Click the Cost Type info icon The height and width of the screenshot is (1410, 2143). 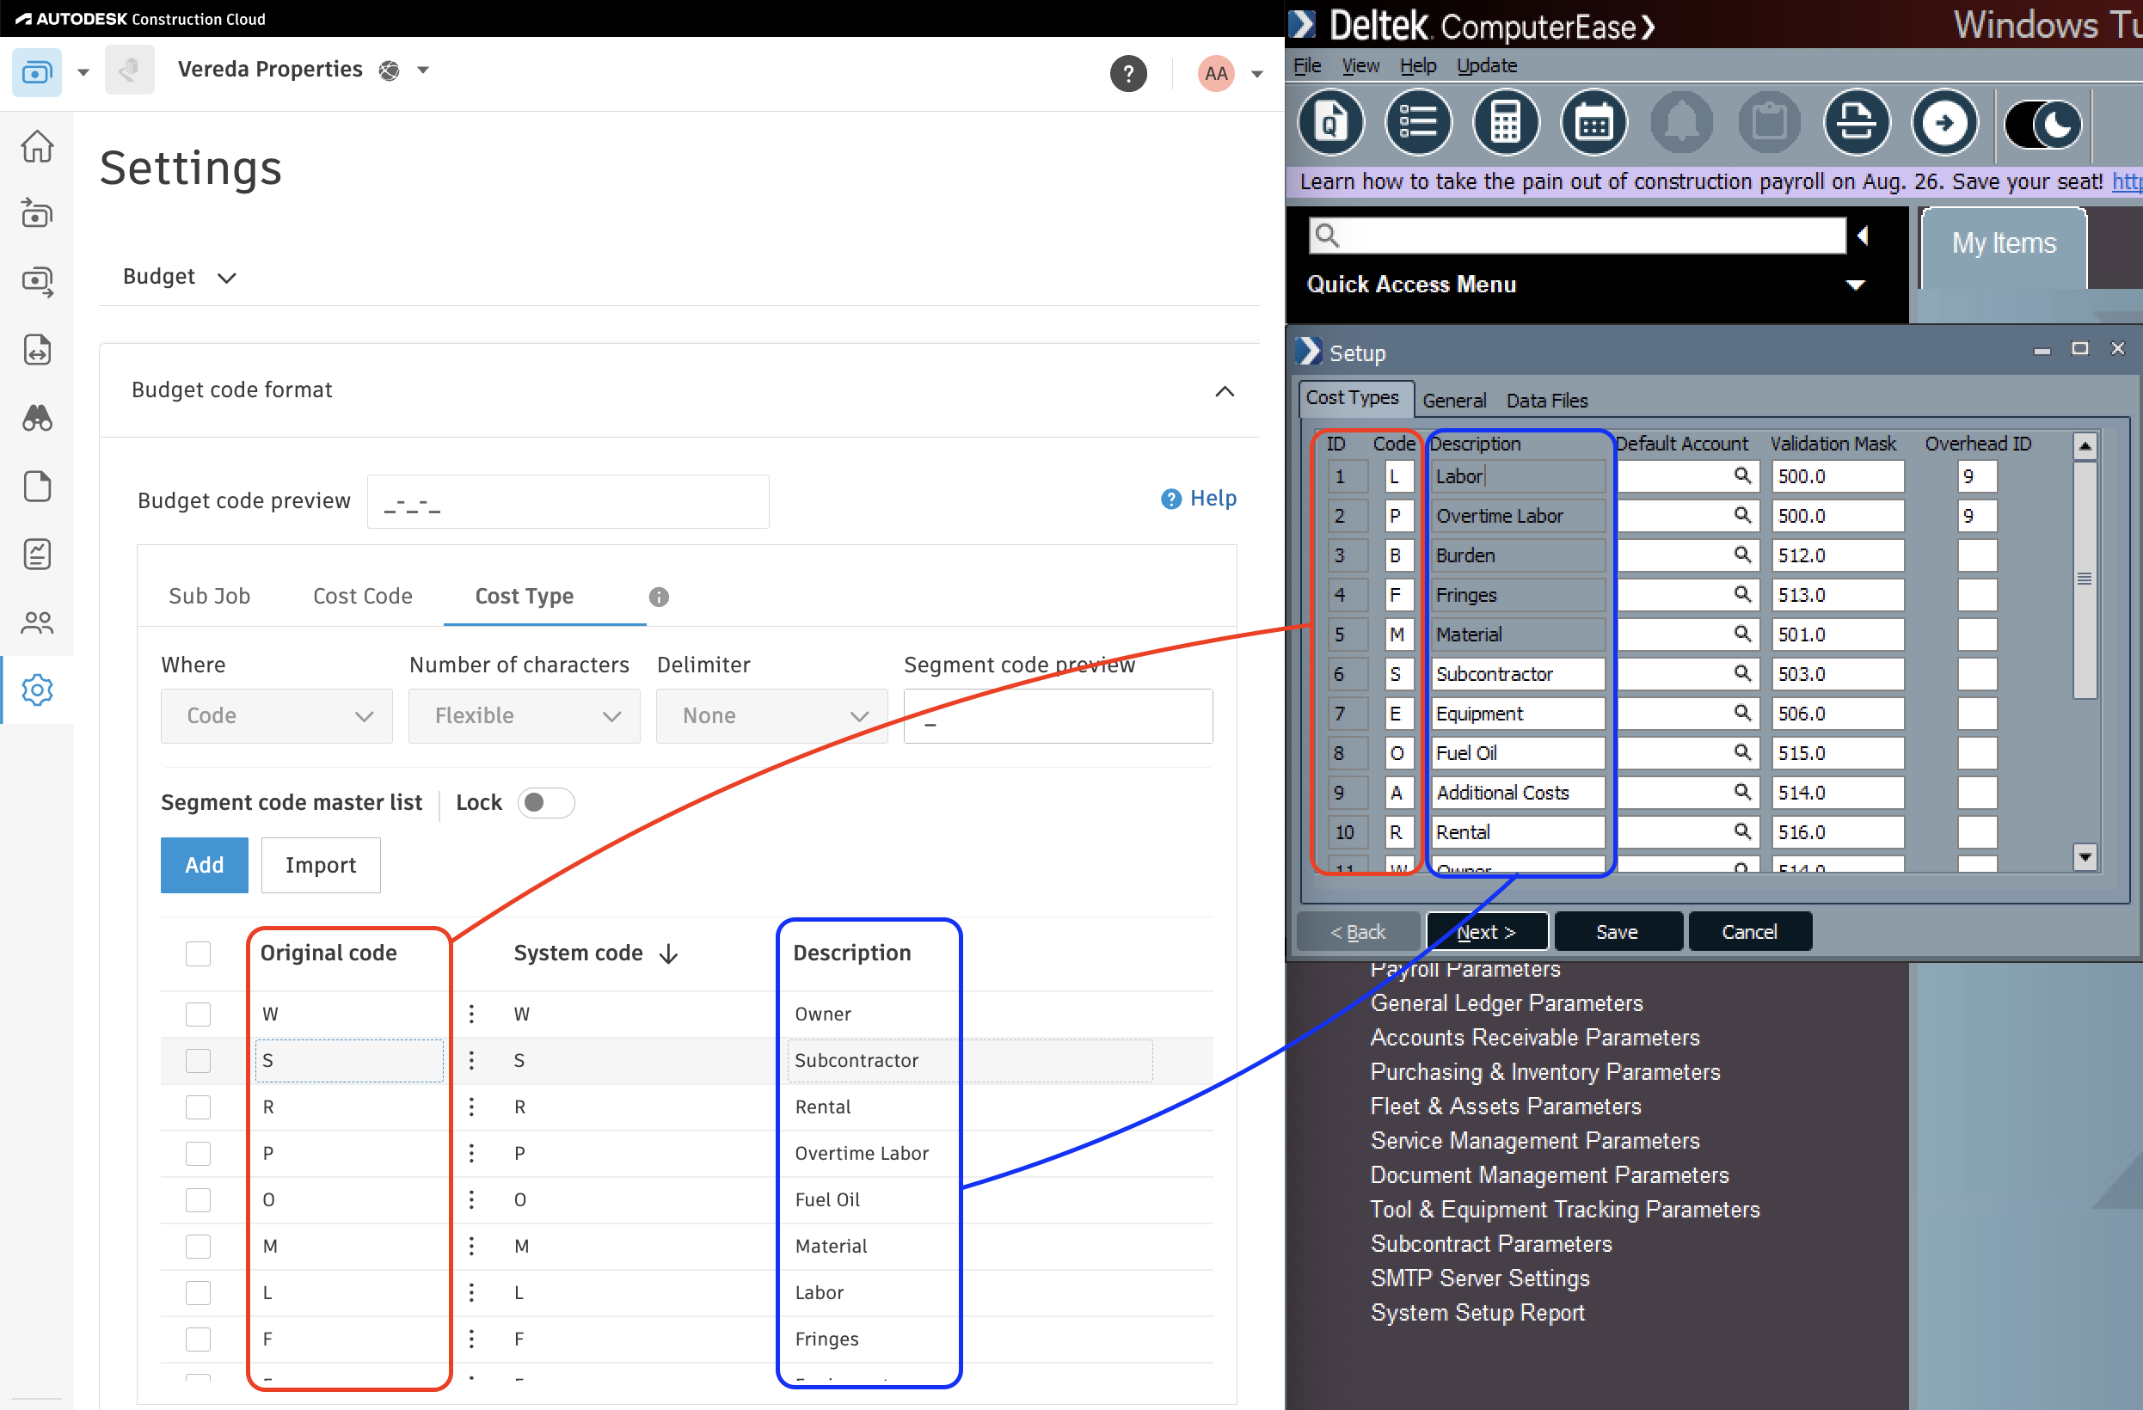pos(659,597)
